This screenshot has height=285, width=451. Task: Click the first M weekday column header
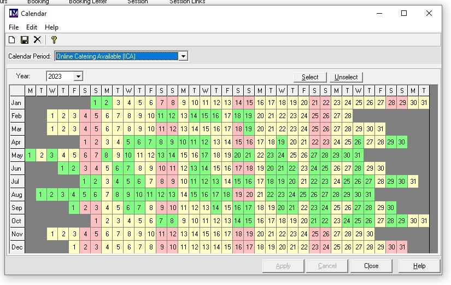point(30,91)
